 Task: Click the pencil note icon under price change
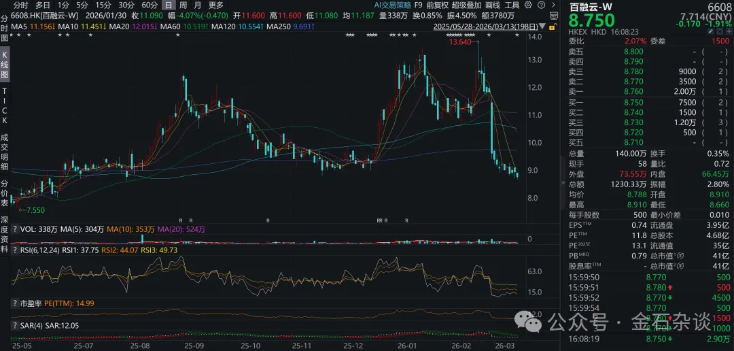(x=711, y=31)
